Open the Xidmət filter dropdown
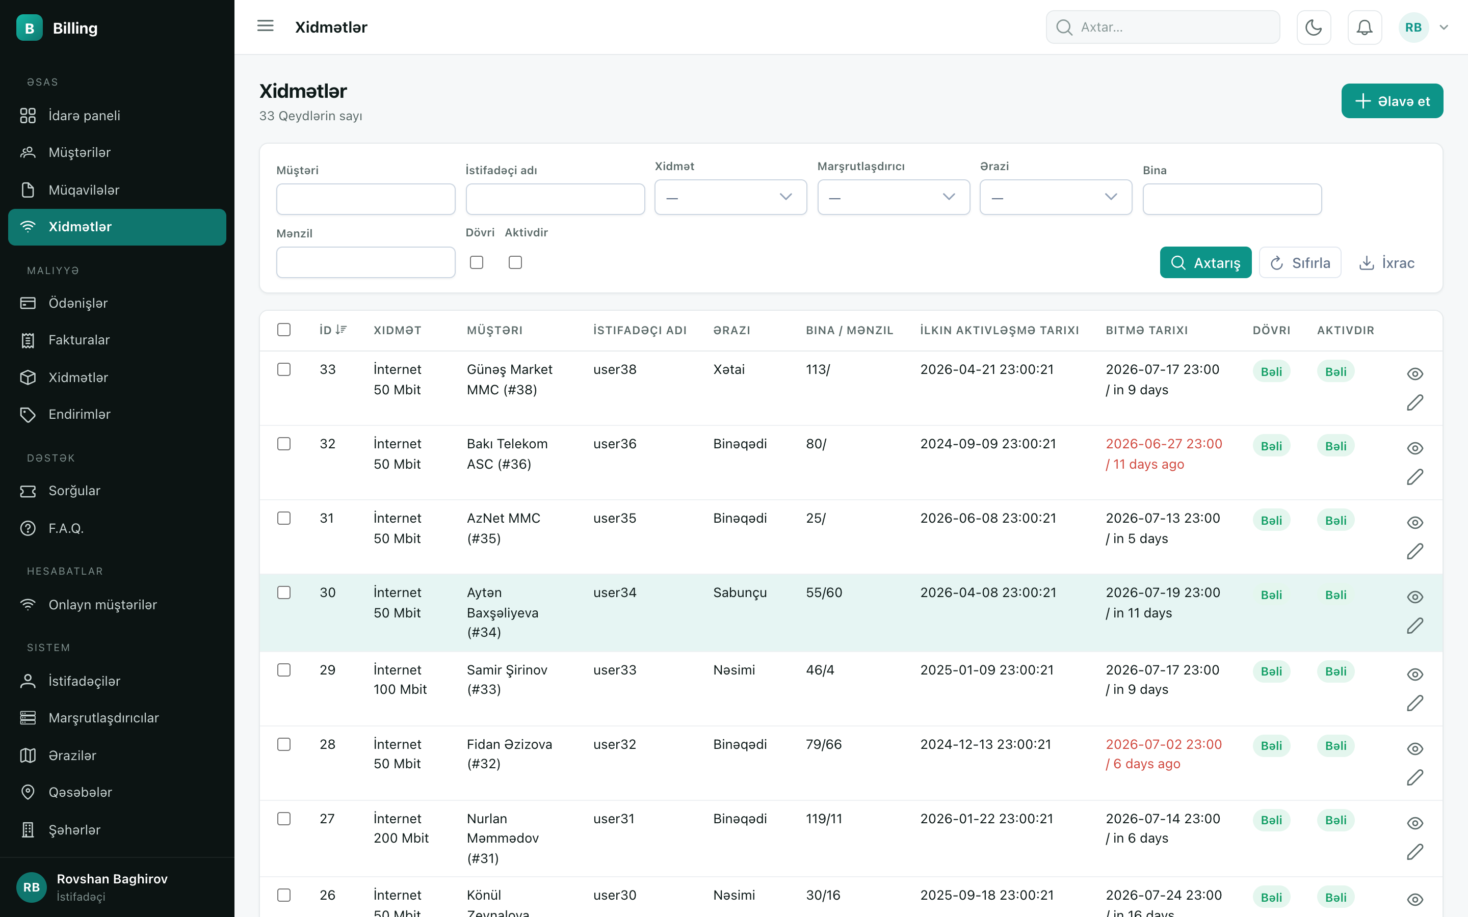This screenshot has width=1468, height=917. click(x=730, y=197)
